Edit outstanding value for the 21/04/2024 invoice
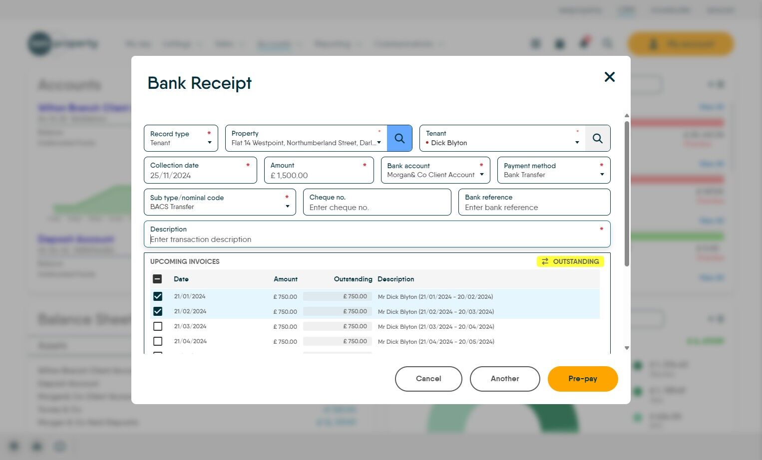The height and width of the screenshot is (460, 762). [x=337, y=341]
